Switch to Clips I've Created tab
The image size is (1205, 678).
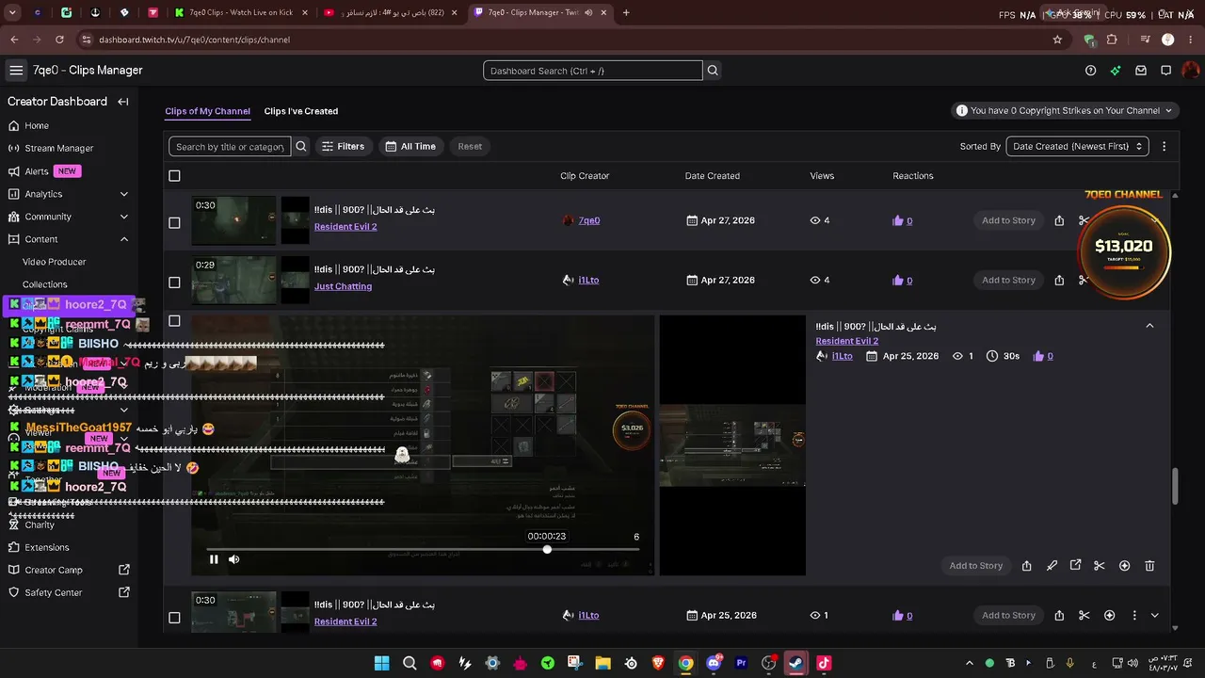pos(301,111)
